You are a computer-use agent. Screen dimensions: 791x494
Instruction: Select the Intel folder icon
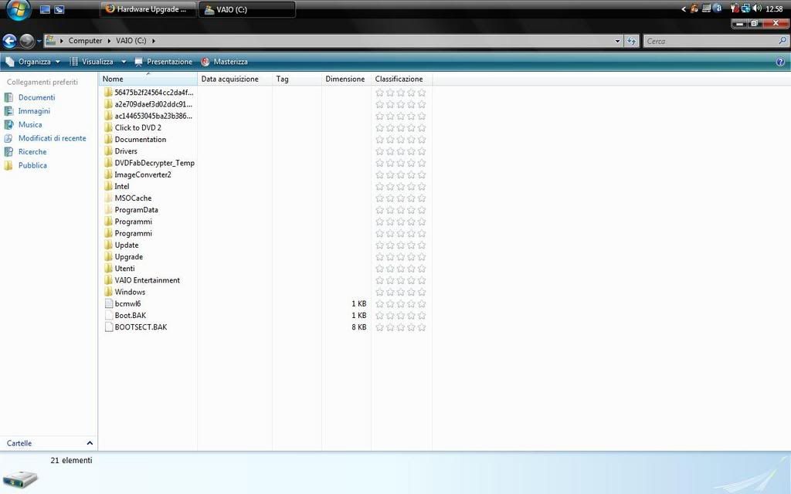pos(108,186)
